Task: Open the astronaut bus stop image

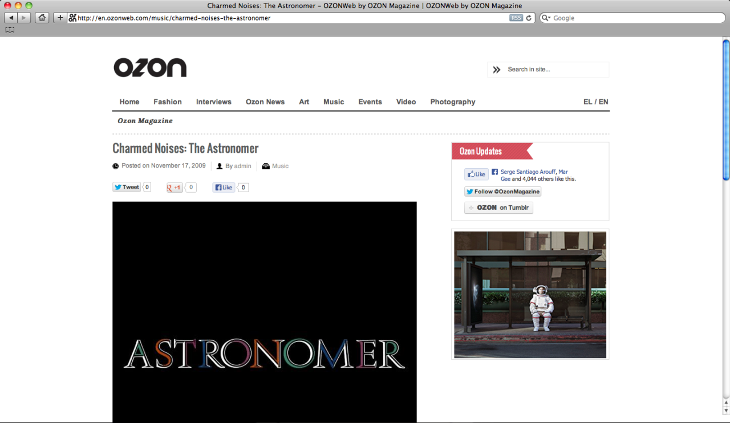Action: click(x=530, y=294)
